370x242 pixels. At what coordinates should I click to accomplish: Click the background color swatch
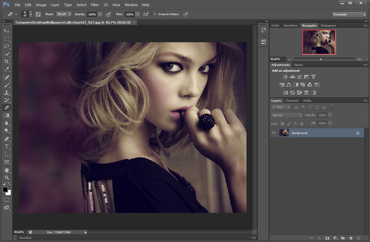click(x=9, y=192)
